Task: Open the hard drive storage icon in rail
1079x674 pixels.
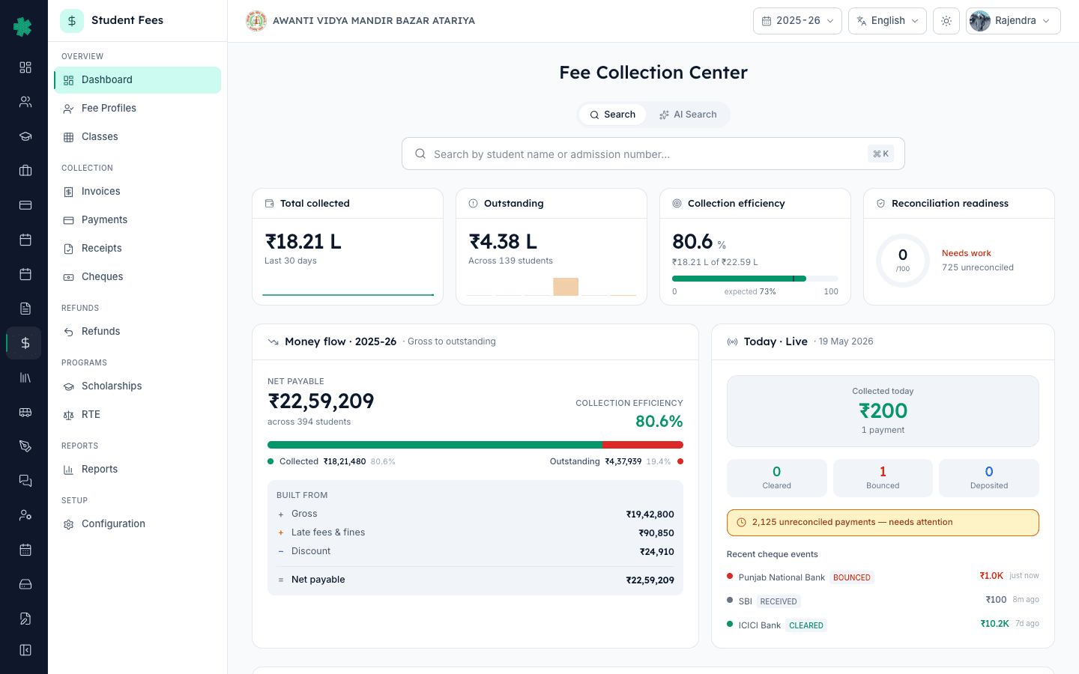Action: coord(25,584)
